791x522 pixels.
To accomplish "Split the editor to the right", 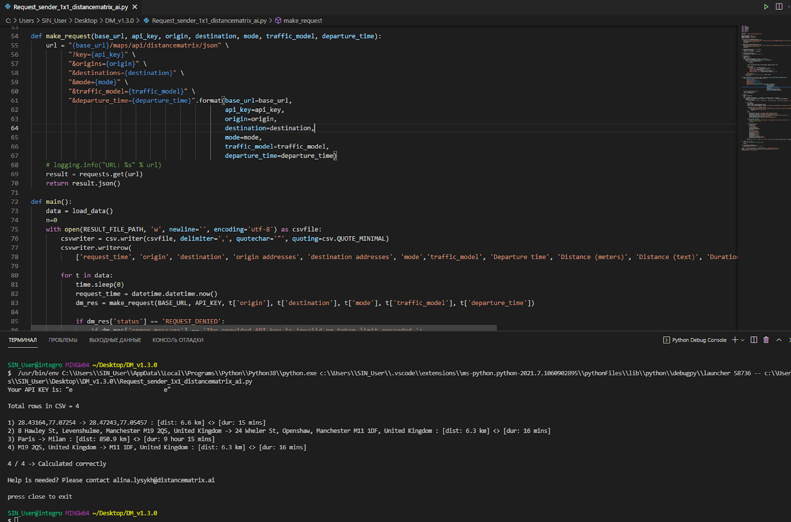I will (x=779, y=7).
